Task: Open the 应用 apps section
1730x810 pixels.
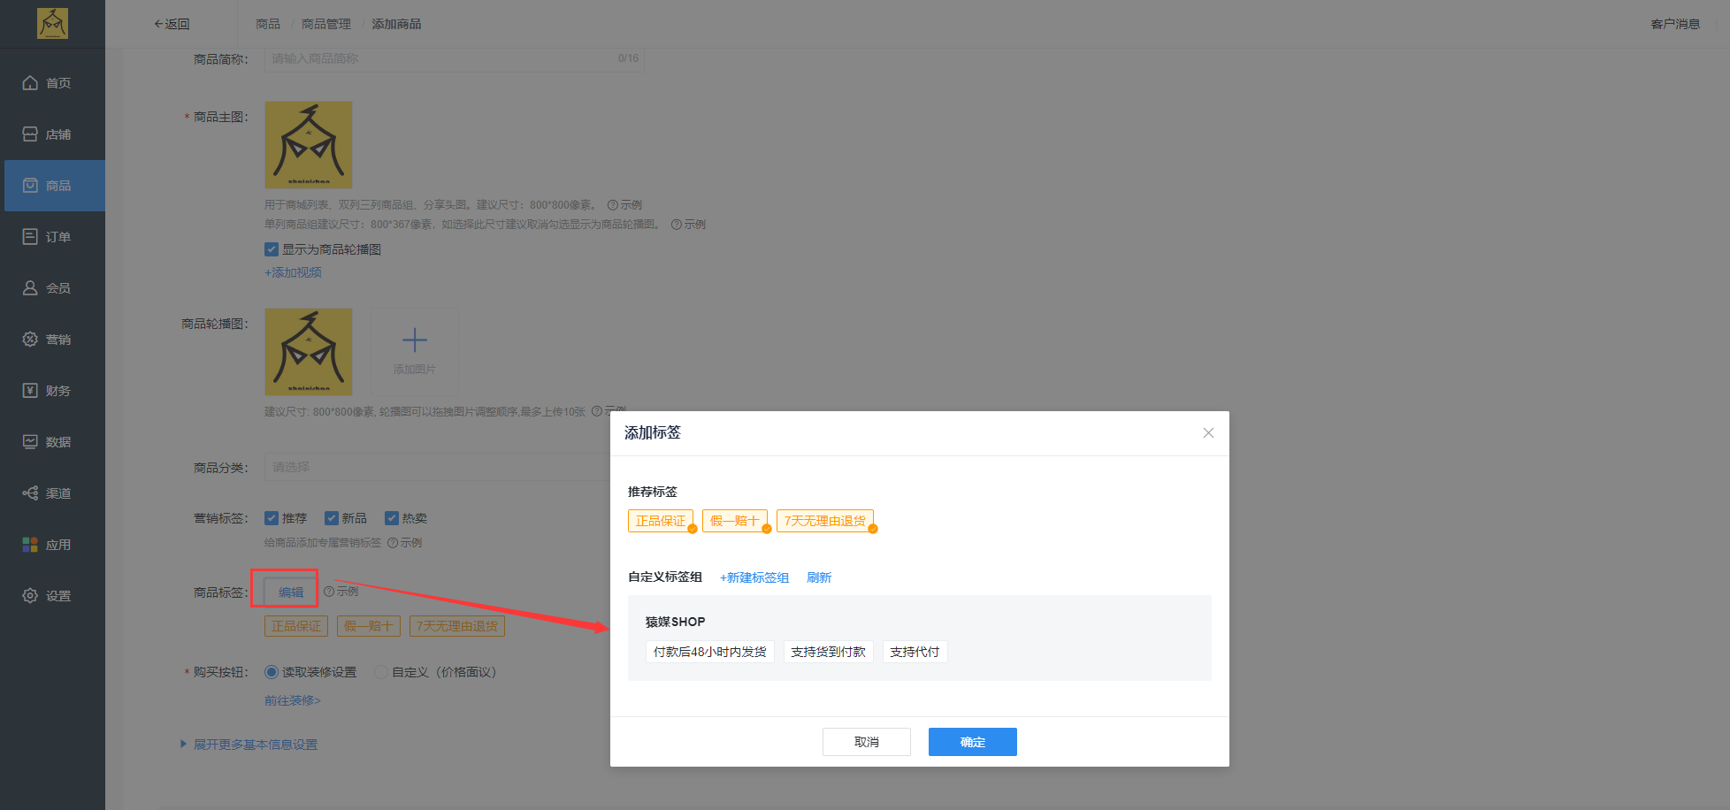Action: tap(53, 544)
